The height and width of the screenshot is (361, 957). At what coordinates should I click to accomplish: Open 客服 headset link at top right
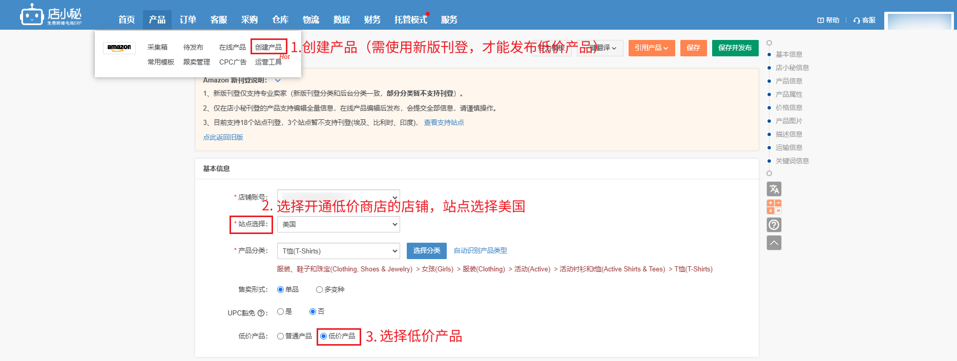pos(865,20)
